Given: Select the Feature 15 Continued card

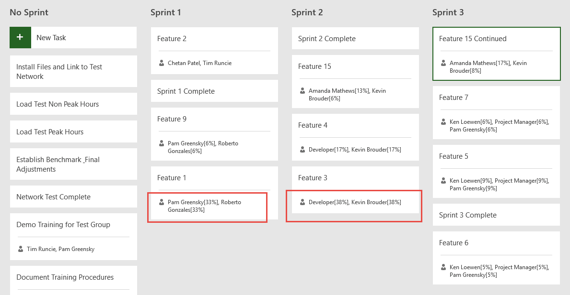Looking at the screenshot, I should click(497, 54).
